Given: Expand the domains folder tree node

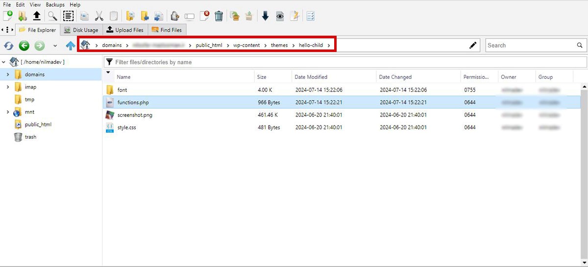Looking at the screenshot, I should click(8, 74).
